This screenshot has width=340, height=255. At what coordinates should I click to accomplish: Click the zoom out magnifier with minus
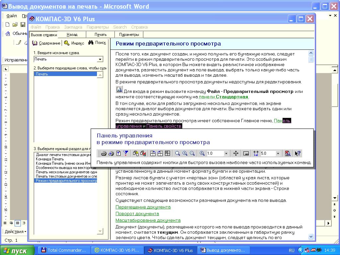tap(192, 153)
